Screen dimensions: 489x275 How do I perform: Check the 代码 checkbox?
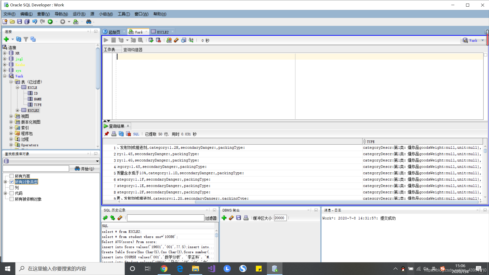[12, 193]
